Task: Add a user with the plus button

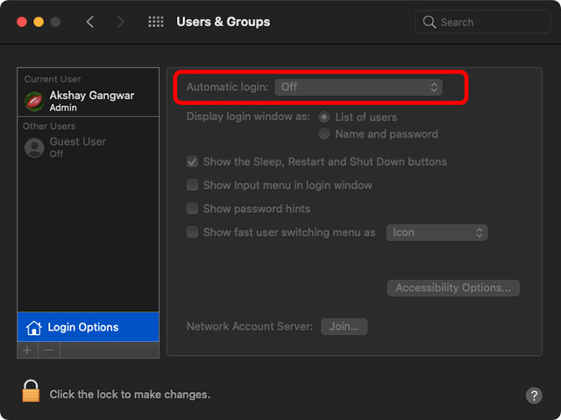Action: (x=27, y=350)
